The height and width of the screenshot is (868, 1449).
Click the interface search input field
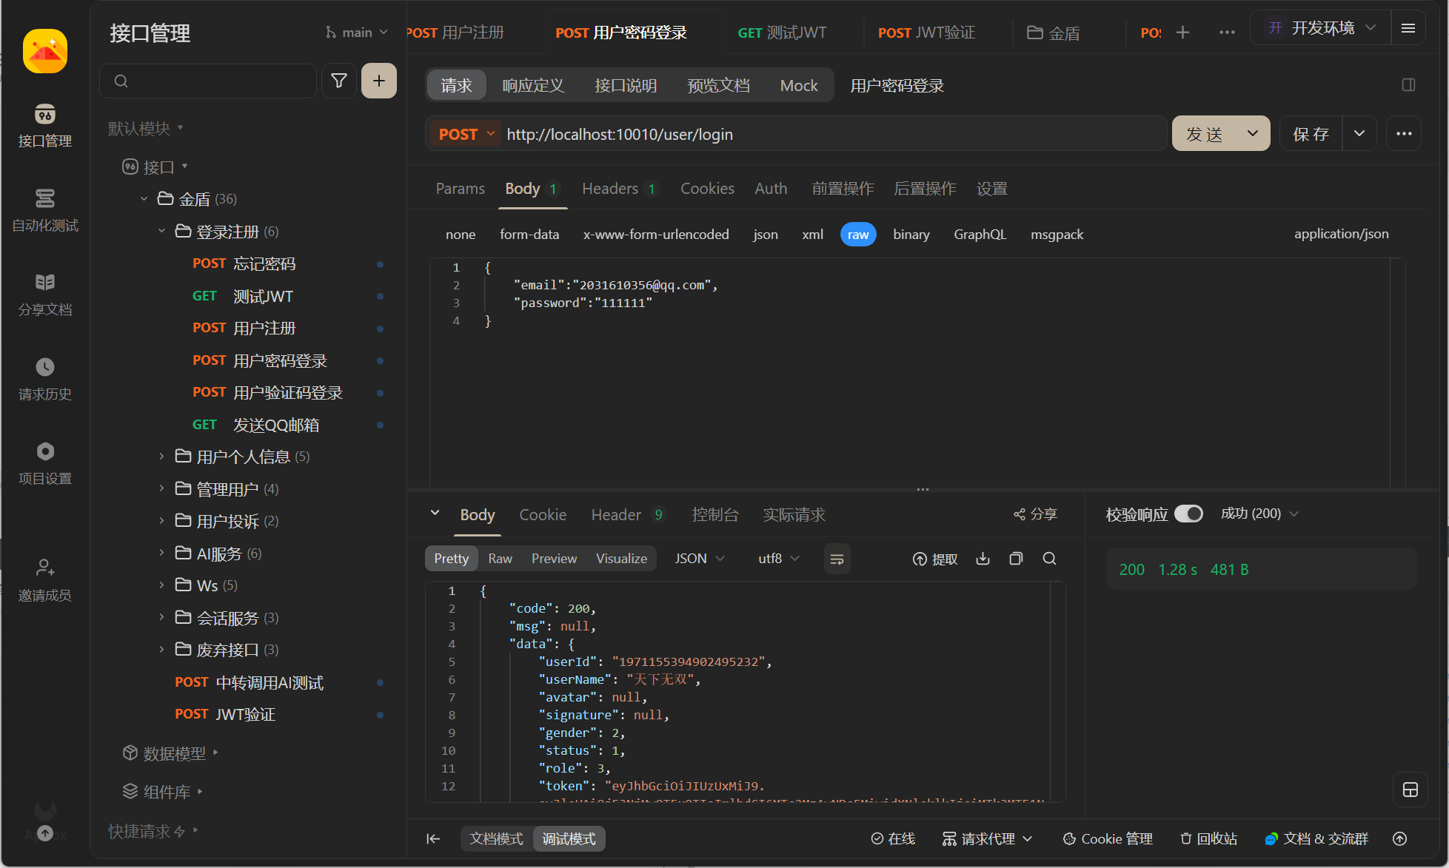pos(215,81)
